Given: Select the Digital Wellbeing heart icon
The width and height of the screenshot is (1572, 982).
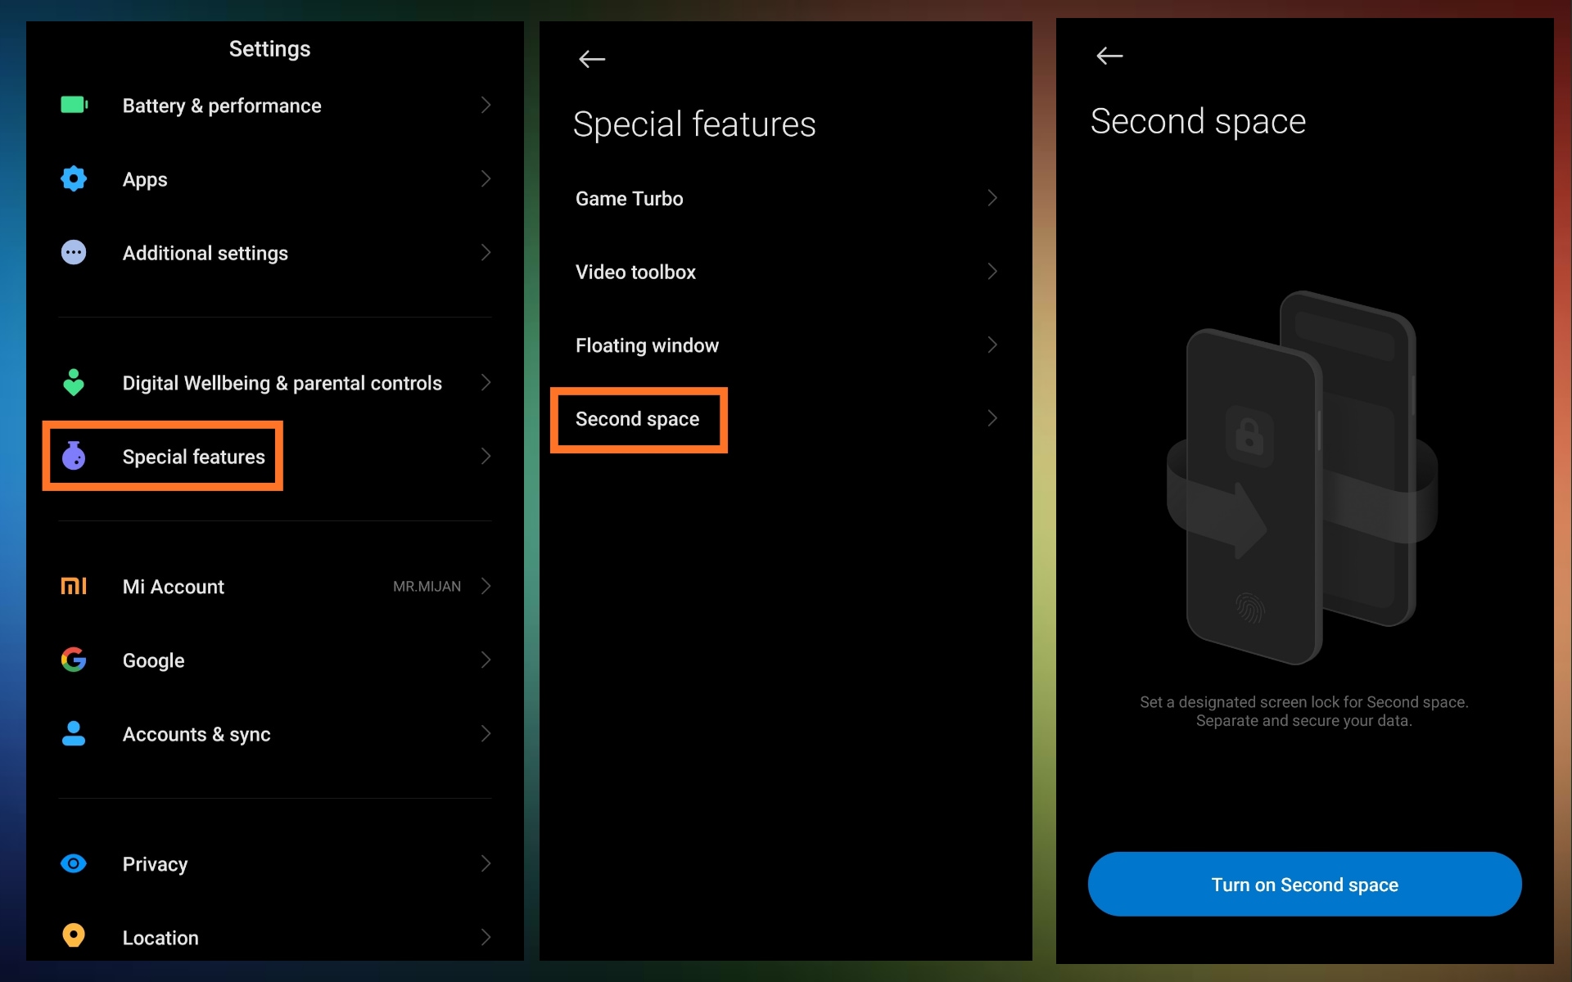Looking at the screenshot, I should (x=74, y=382).
